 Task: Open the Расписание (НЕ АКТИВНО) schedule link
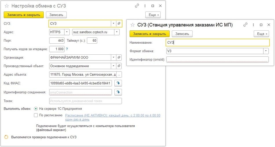click(x=113, y=115)
